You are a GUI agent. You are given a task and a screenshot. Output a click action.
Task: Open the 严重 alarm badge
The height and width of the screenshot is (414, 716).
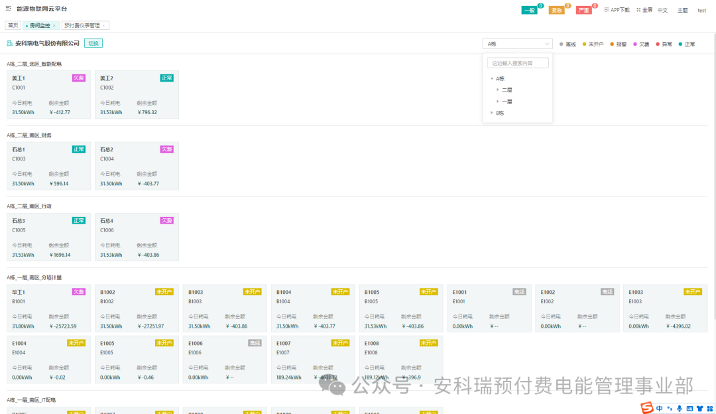584,10
